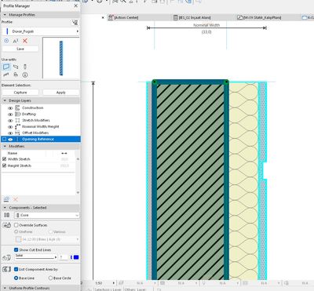Click the rename profile 'A' icon
Image resolution: width=314 pixels, height=291 pixels.
coord(16,41)
